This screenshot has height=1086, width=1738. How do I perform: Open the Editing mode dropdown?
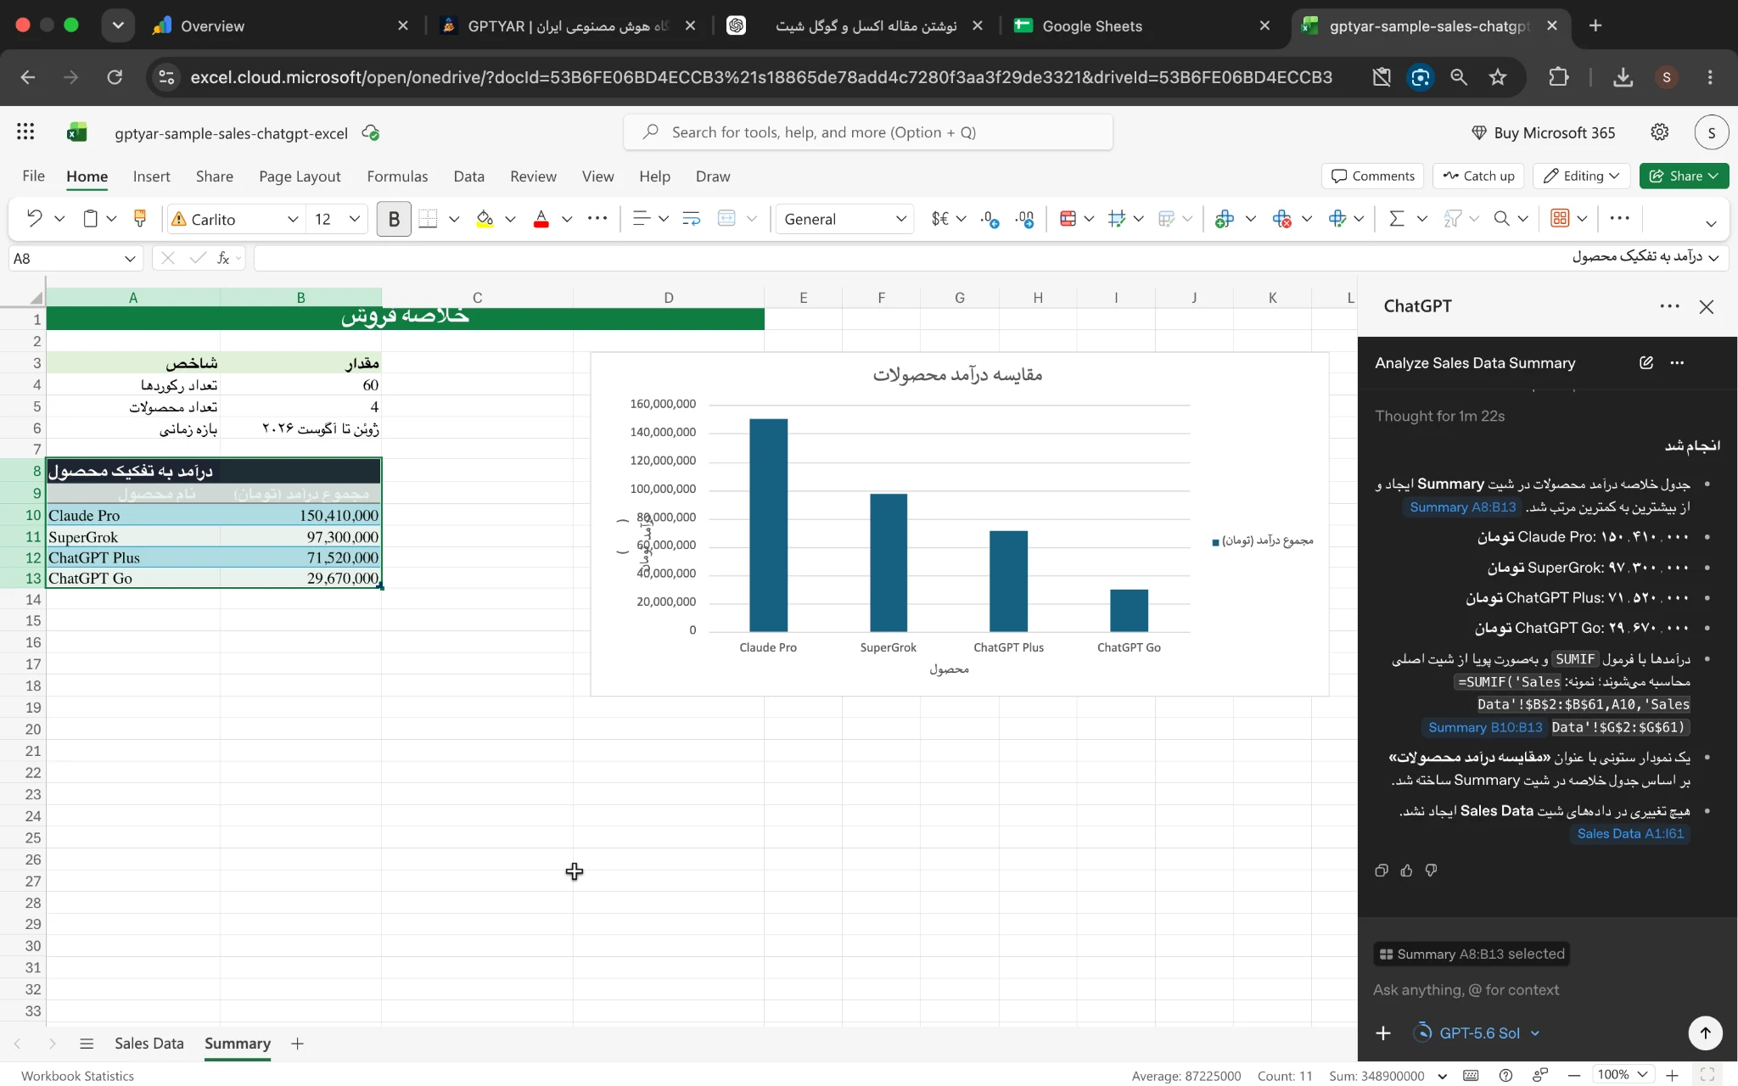(x=1581, y=176)
